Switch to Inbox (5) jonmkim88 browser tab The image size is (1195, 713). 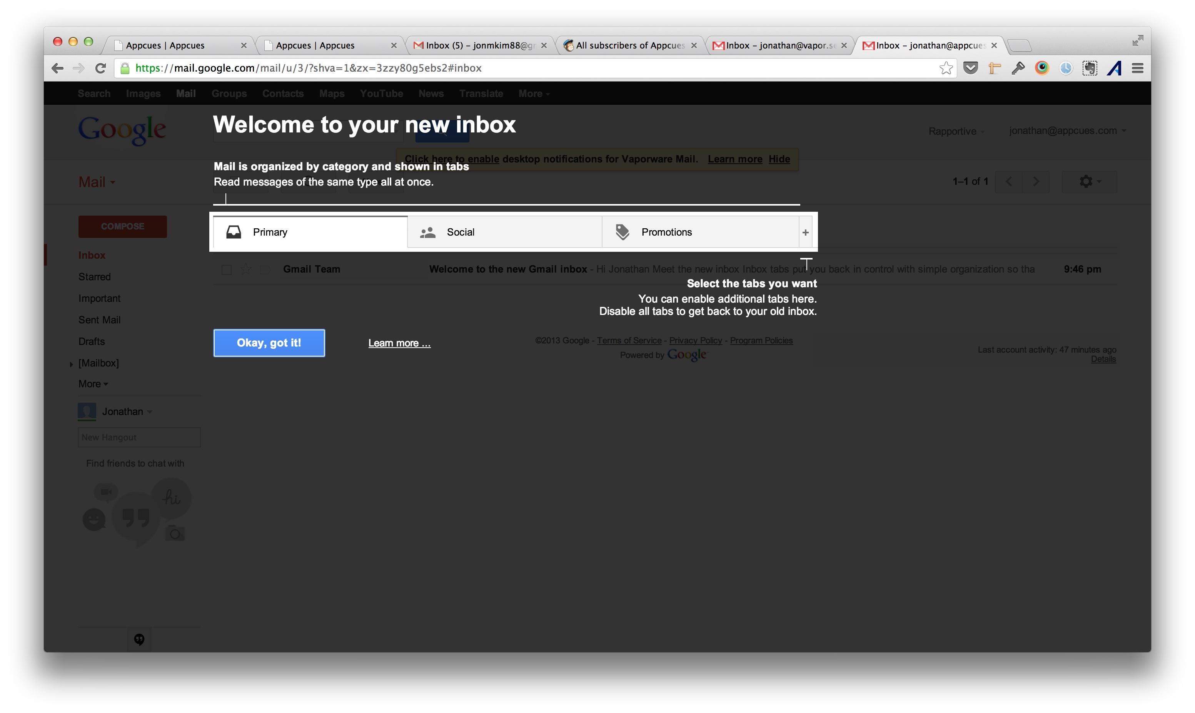[x=480, y=45]
